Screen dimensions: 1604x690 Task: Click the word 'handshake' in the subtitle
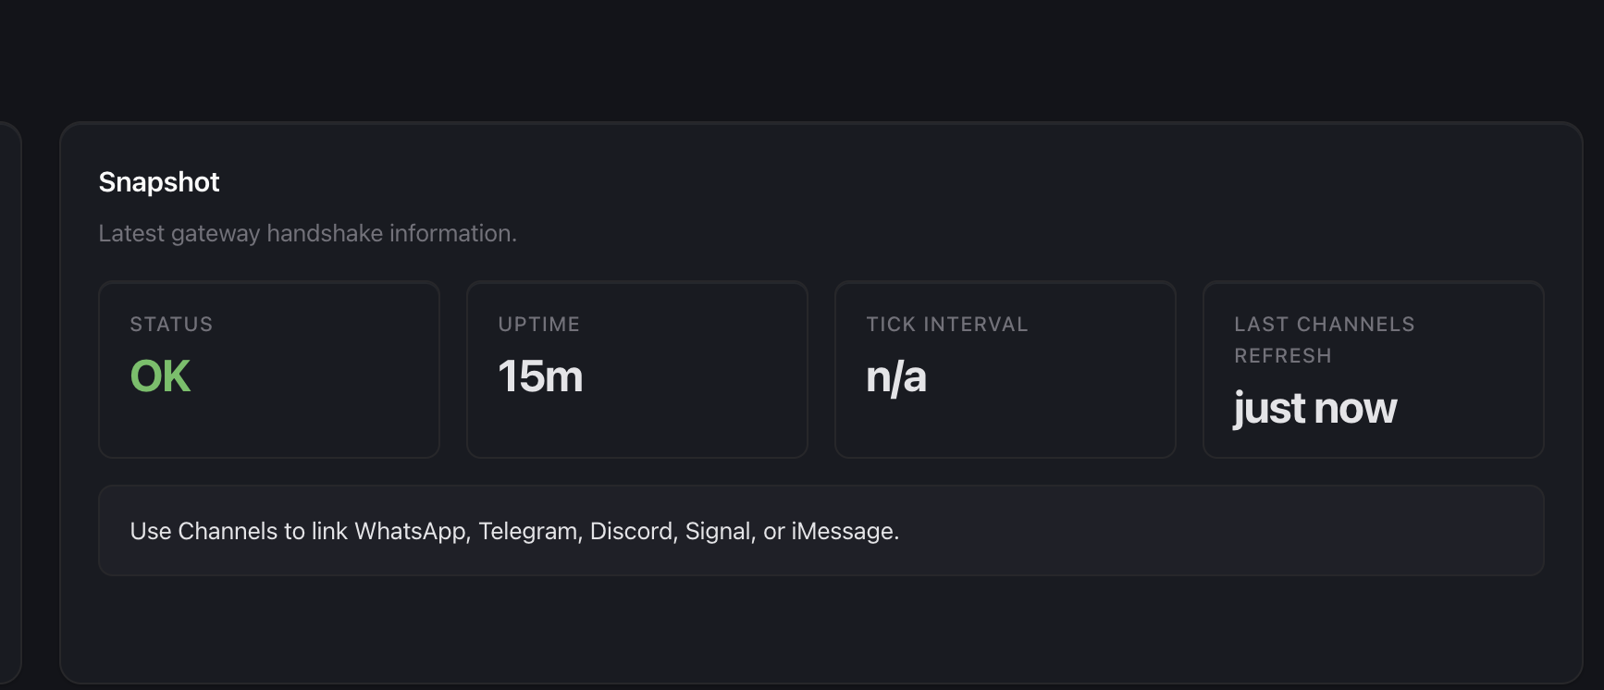click(x=324, y=233)
